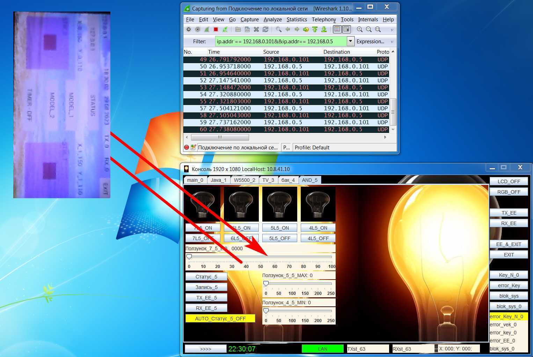Viewport: 533px width, 357px height.
Task: Open the Capture menu
Action: 249,20
